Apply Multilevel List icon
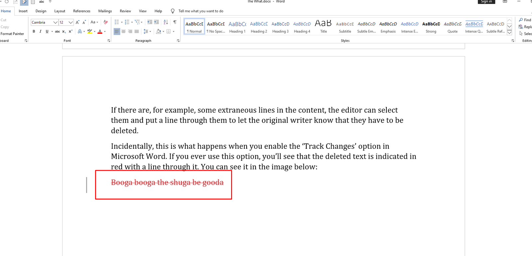Image resolution: width=532 pixels, height=256 pixels. tap(137, 22)
